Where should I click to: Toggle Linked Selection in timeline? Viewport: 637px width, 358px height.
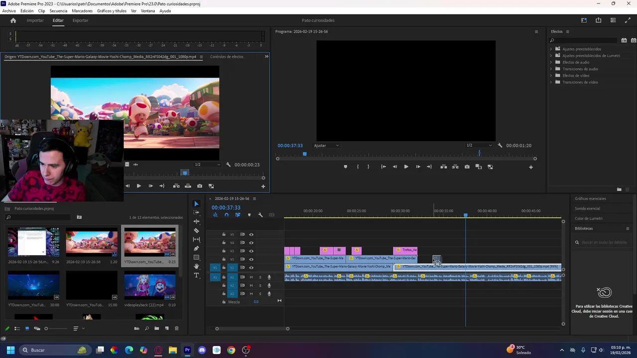click(x=237, y=215)
